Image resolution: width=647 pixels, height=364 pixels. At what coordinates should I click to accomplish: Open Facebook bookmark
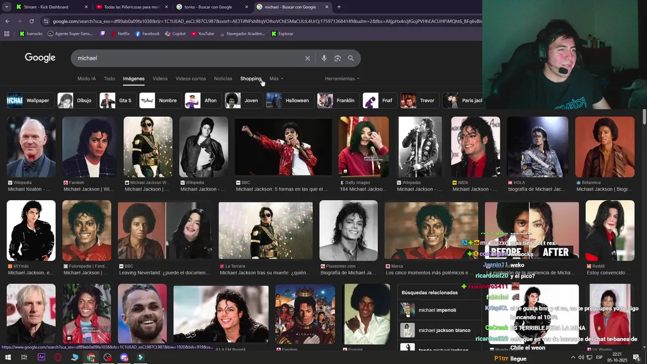coord(147,34)
